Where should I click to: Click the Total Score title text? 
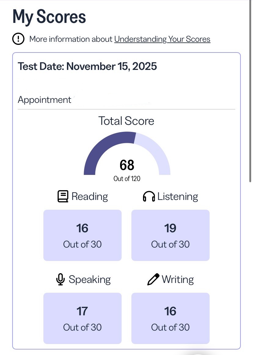coord(126,121)
